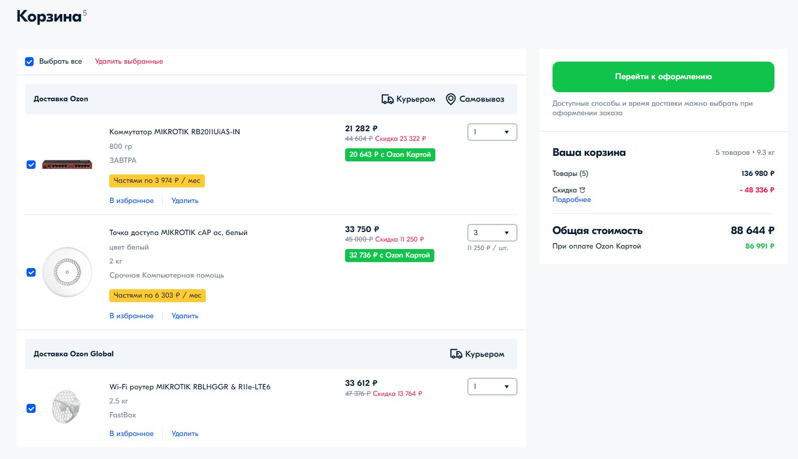Click the Товары (5) sum 136 980 ₽
798x459 pixels.
point(758,173)
